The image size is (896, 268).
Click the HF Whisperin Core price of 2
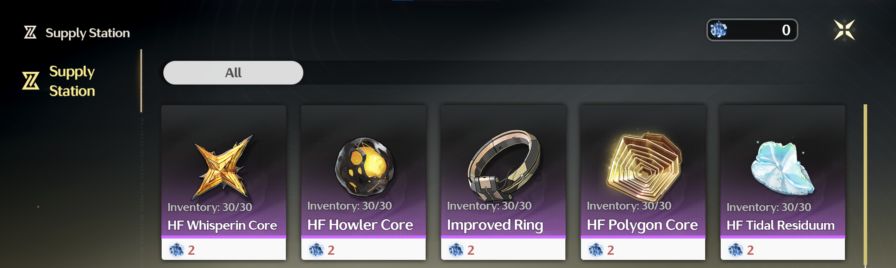191,250
